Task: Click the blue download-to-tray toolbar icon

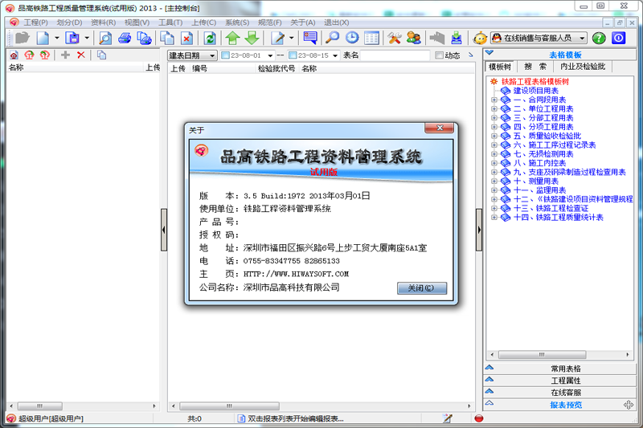Action: click(x=457, y=38)
